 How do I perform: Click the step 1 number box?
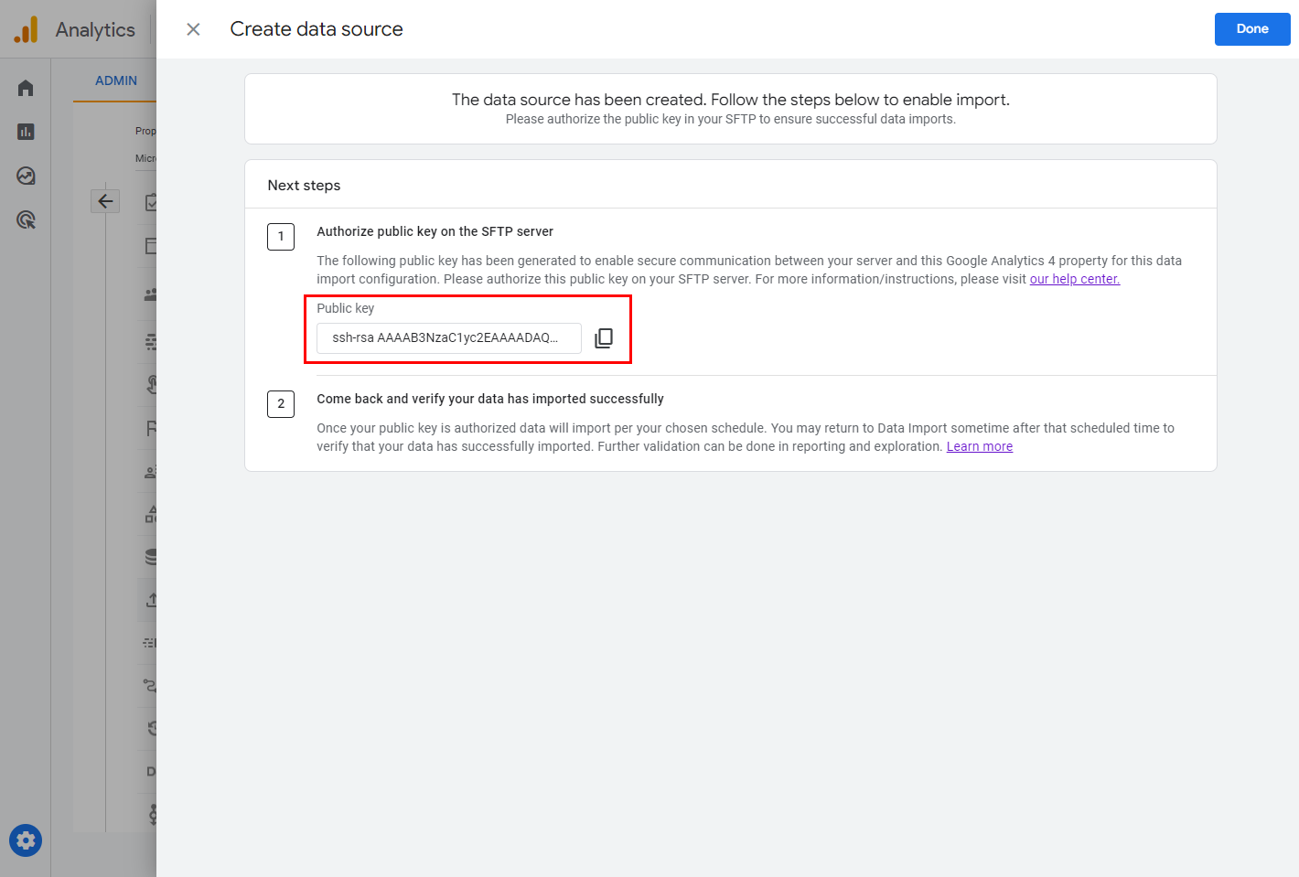point(281,236)
